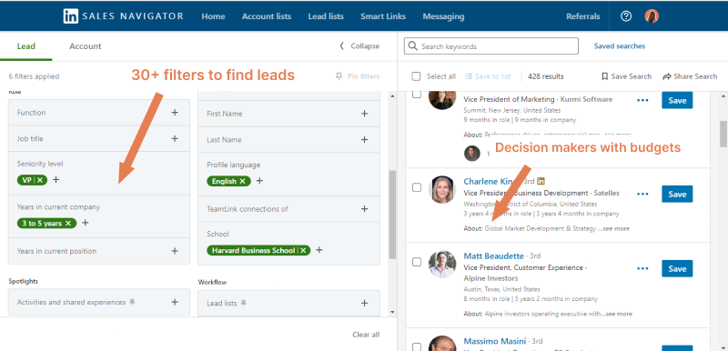Open Lead lists in the top navigation

coord(326,16)
